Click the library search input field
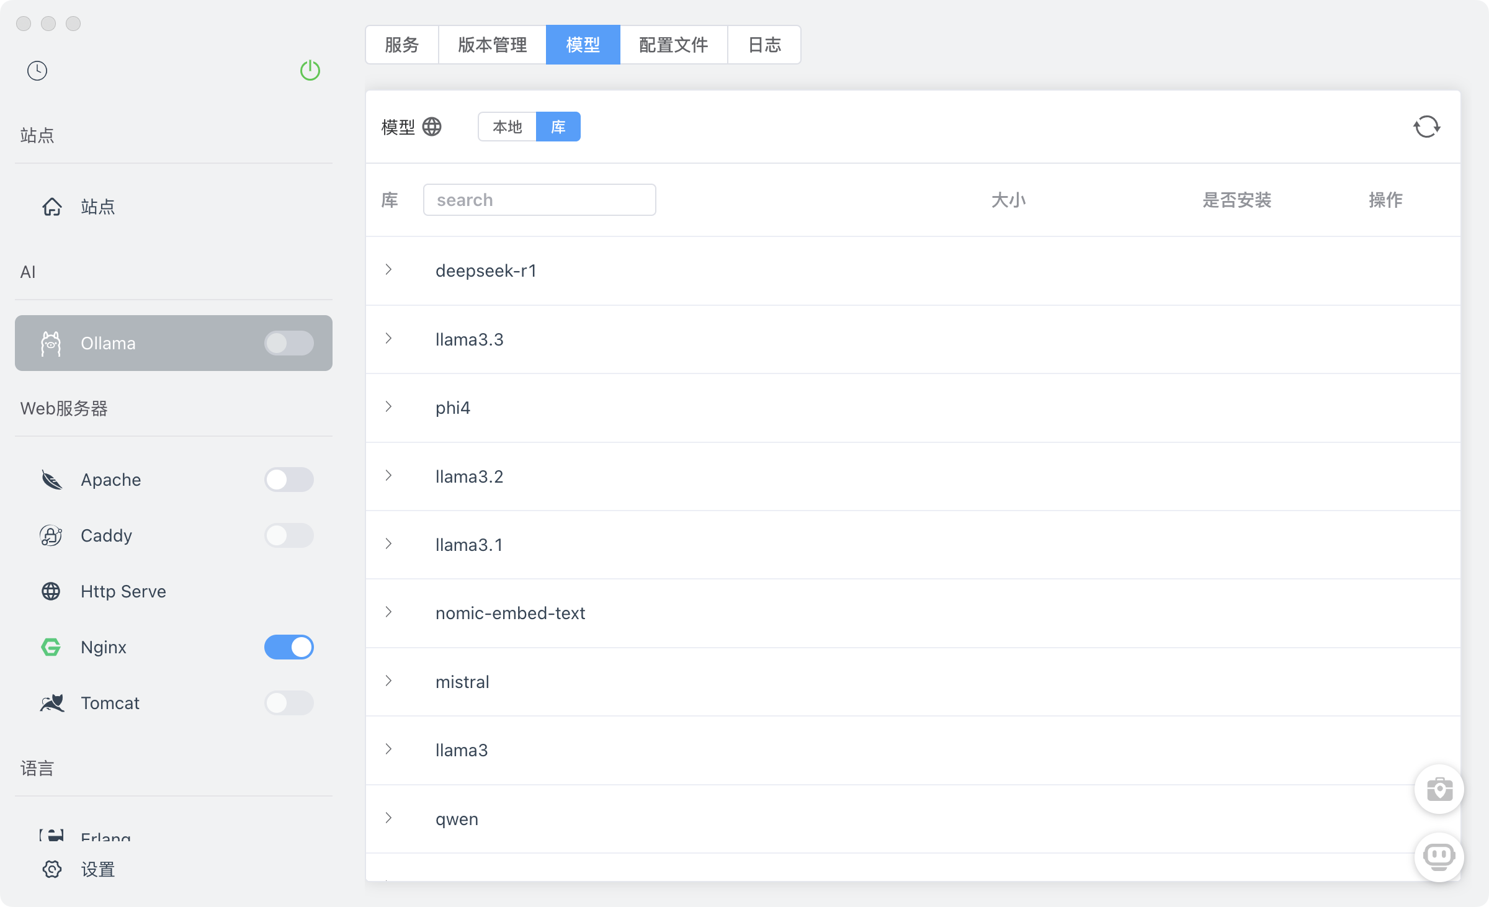1489x907 pixels. coord(539,200)
